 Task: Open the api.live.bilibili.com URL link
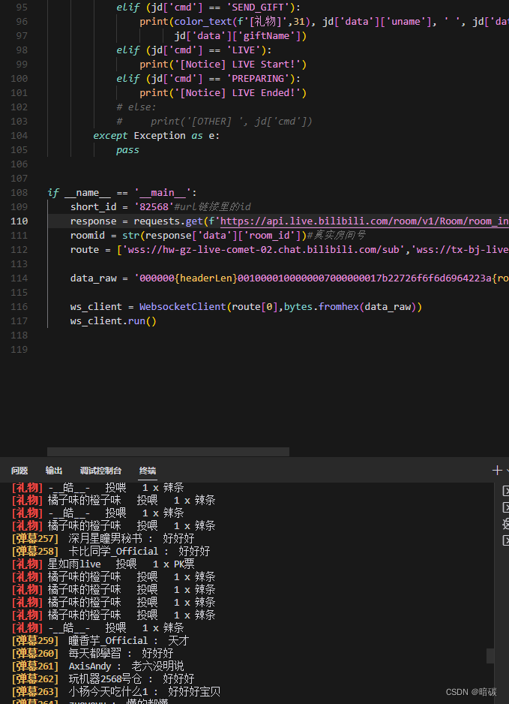[364, 221]
